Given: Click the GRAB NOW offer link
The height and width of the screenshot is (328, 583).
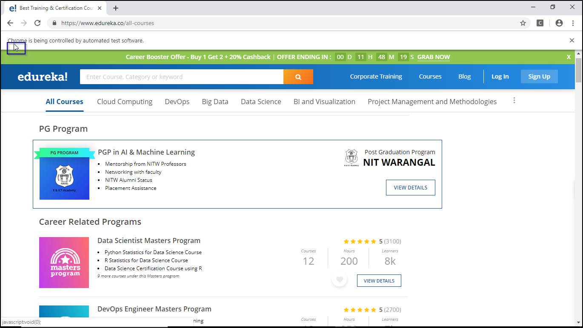Looking at the screenshot, I should 433,57.
